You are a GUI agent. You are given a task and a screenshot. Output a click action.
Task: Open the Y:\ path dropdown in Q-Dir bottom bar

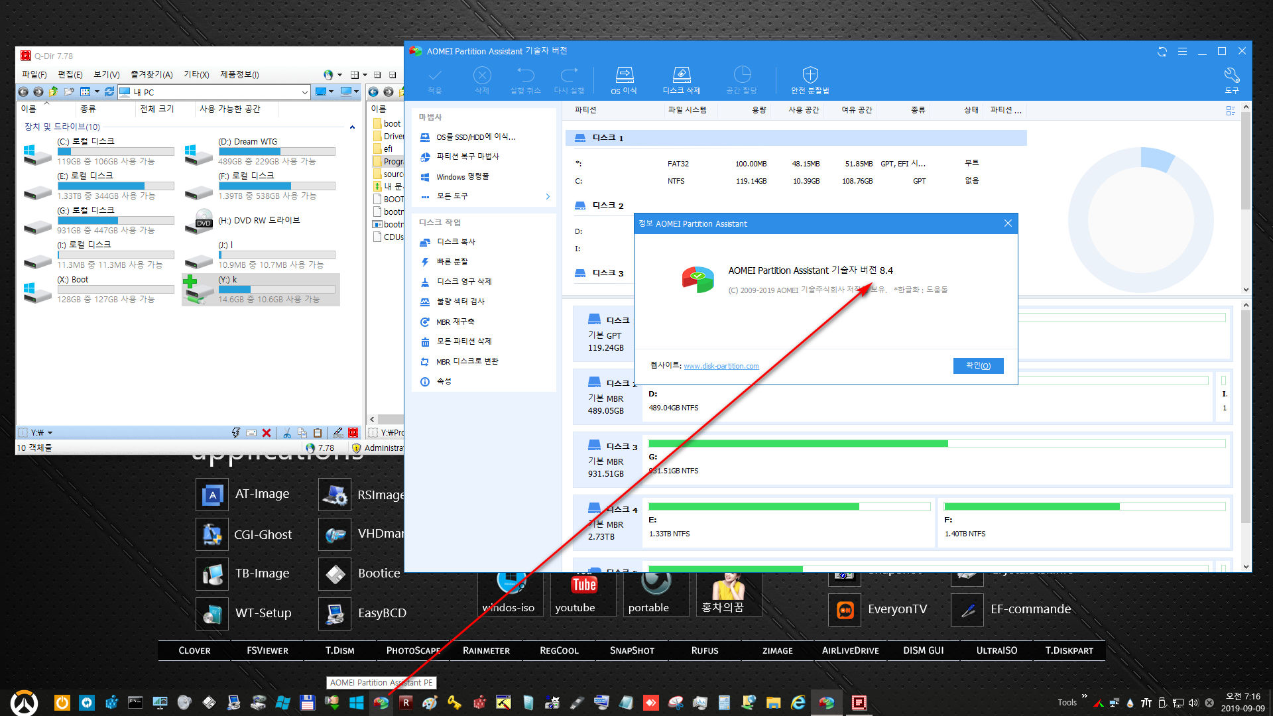click(50, 433)
